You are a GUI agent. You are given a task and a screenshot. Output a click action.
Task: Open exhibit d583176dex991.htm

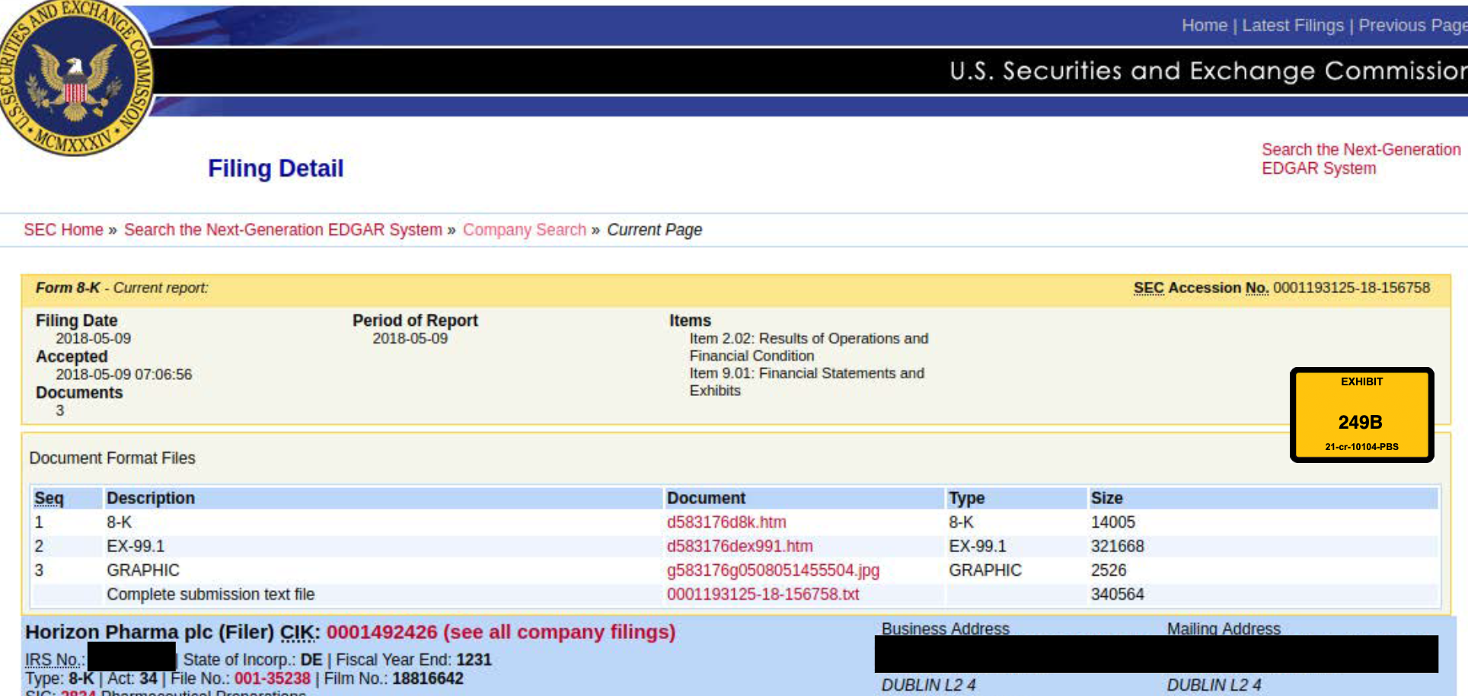pyautogui.click(x=739, y=547)
